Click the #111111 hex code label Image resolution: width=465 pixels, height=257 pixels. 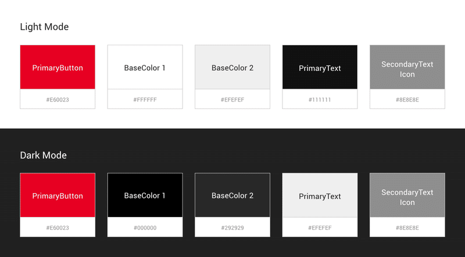click(x=320, y=100)
